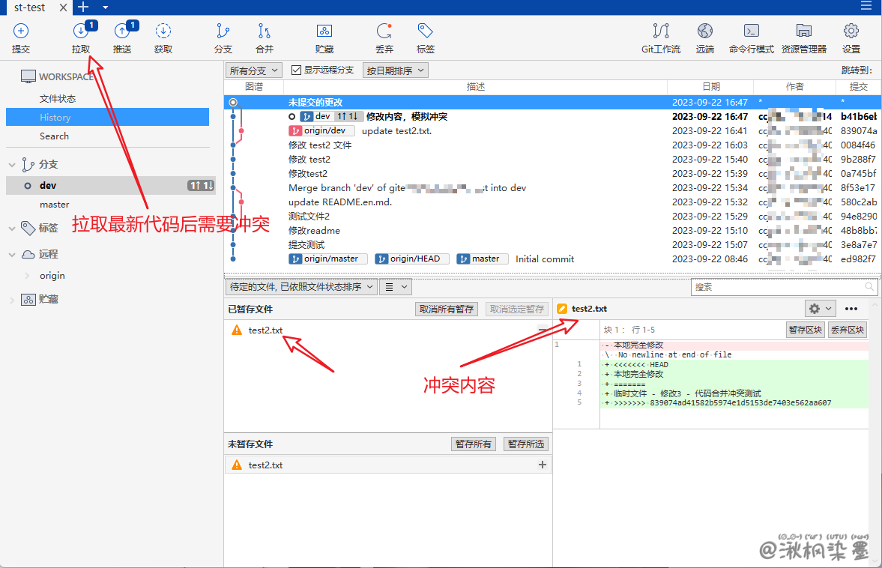Click the 暂存所有 button
Viewport: 882px width, 568px height.
coord(474,444)
